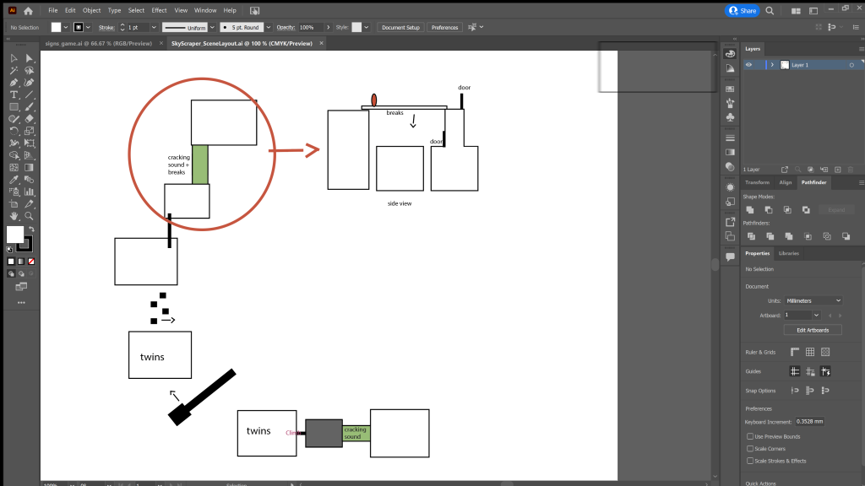Click the Edit Artboards button
Screen dimensions: 865x486
point(813,330)
